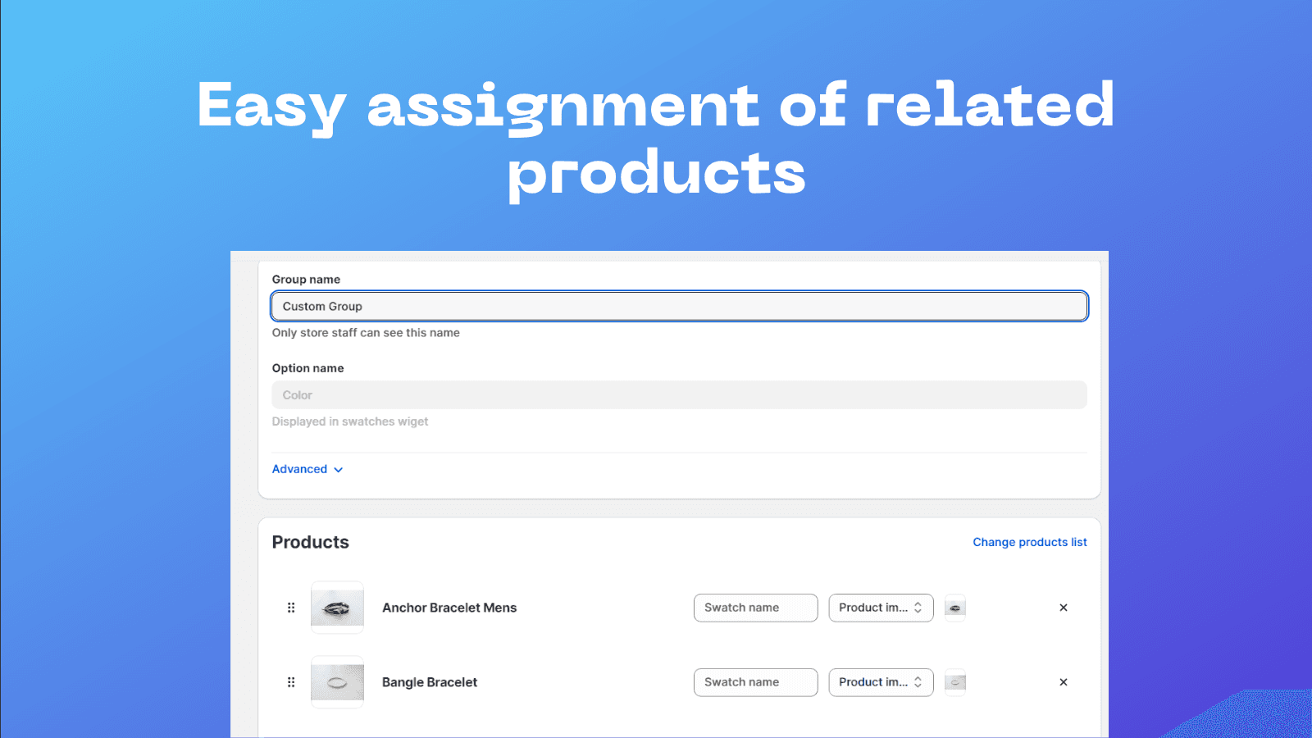The height and width of the screenshot is (738, 1312).
Task: Click the Option name Color field
Action: pyautogui.click(x=679, y=395)
